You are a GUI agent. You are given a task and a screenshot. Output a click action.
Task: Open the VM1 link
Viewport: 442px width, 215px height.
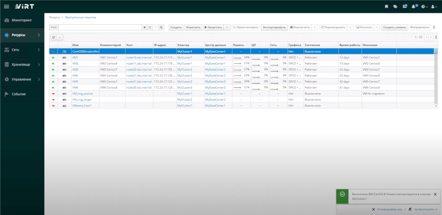tap(75, 57)
